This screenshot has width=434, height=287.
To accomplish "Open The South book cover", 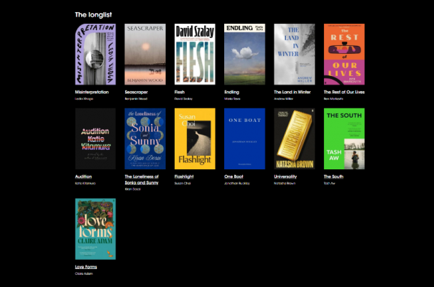I will click(x=344, y=138).
